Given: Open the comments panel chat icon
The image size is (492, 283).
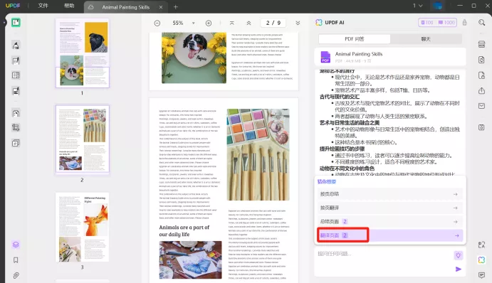Looking at the screenshot, I should tap(481, 275).
